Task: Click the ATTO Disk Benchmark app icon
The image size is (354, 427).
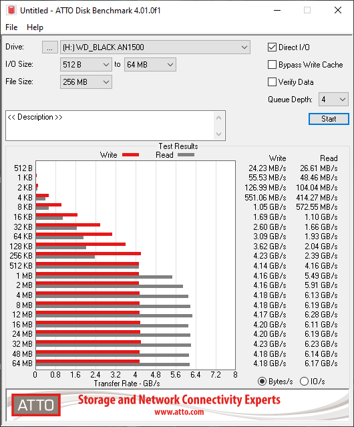Action: pos(11,10)
